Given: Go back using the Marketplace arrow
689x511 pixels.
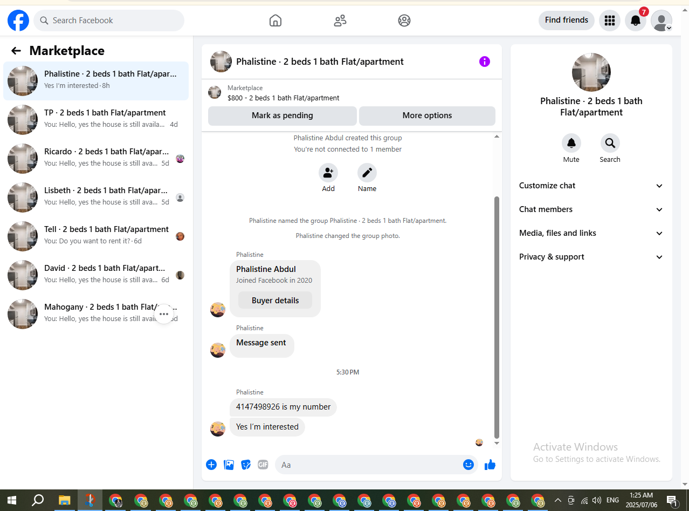Looking at the screenshot, I should [x=16, y=51].
